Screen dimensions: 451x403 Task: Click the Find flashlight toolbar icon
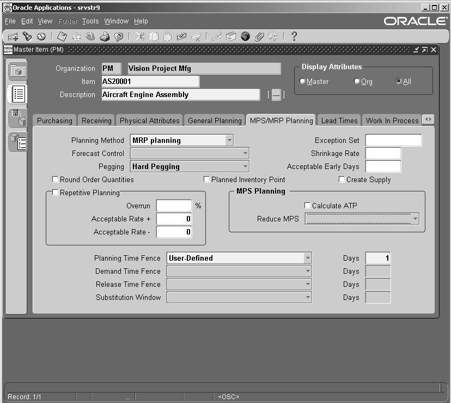click(x=27, y=37)
